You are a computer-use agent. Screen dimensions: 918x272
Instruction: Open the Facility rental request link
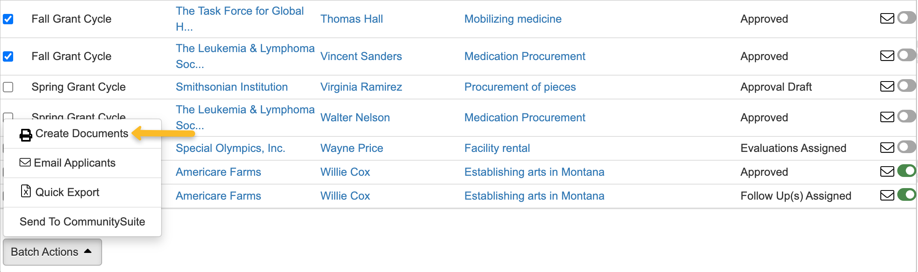click(x=497, y=148)
